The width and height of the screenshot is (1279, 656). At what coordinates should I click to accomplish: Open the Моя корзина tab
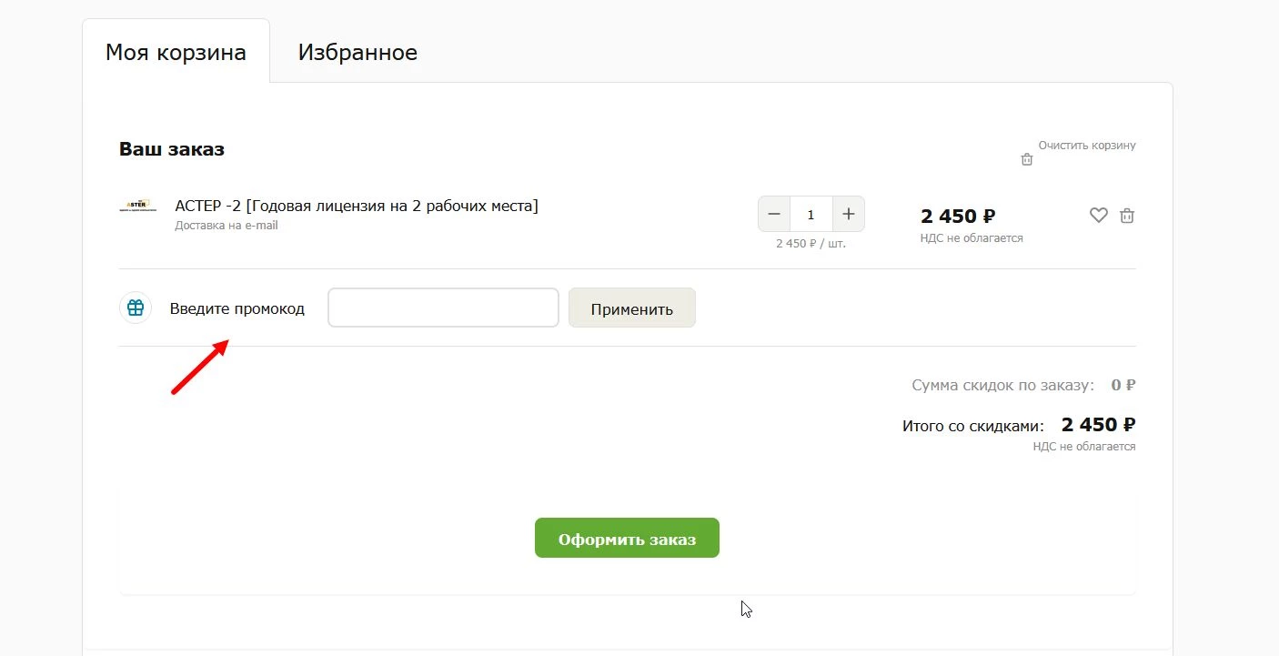(176, 52)
